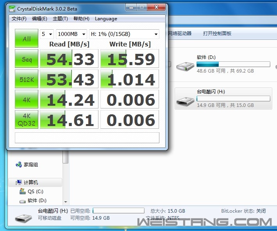Open the 文件(F) menu
277x231 pixels.
pyautogui.click(x=19, y=19)
